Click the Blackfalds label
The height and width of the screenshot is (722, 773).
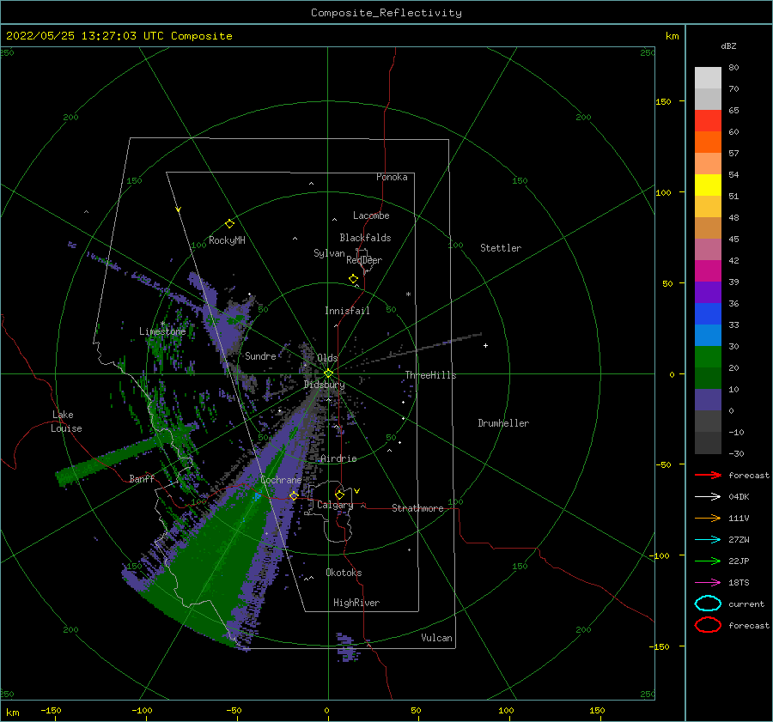point(365,238)
